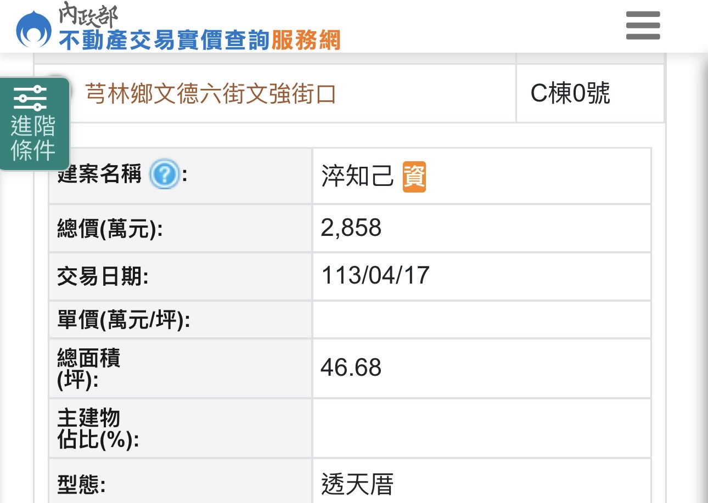Select the transaction date 113/04/17
Screen dimensions: 708x503
click(x=375, y=276)
